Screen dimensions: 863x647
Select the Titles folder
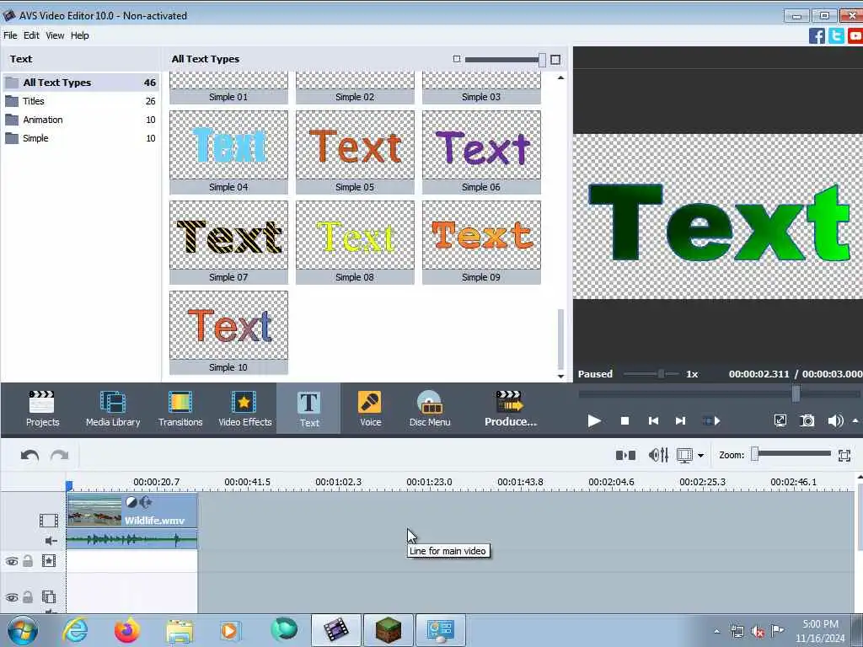[x=80, y=101]
